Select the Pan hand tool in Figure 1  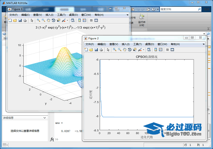pos(48,21)
